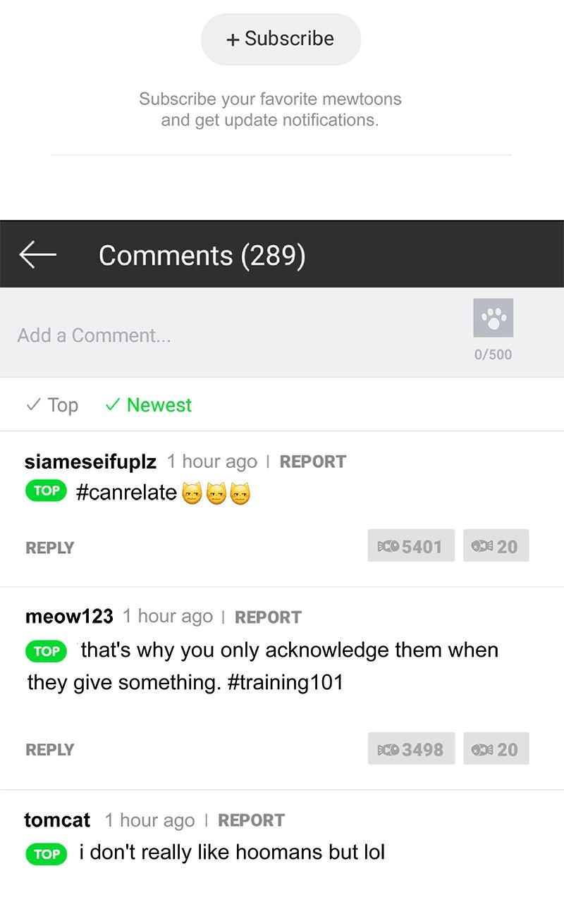Viewport: 564px width, 902px height.
Task: Dislike siameseifuplz's #canrelate comment
Action: point(496,546)
